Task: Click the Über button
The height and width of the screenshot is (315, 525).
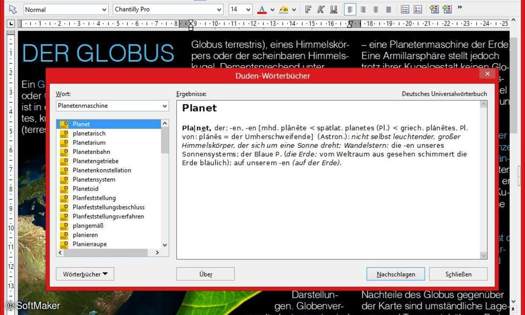Action: pyautogui.click(x=206, y=274)
